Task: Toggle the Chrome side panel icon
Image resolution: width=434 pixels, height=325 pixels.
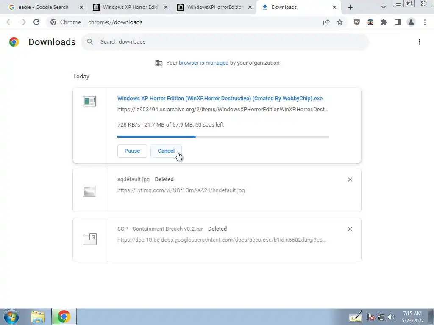Action: 398,22
